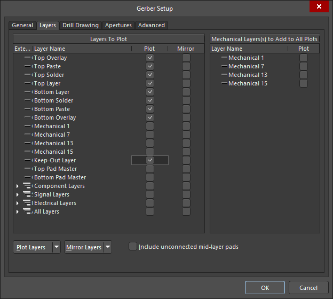
Task: Click the Mechanical 1 icon in right panel
Action: coord(224,58)
